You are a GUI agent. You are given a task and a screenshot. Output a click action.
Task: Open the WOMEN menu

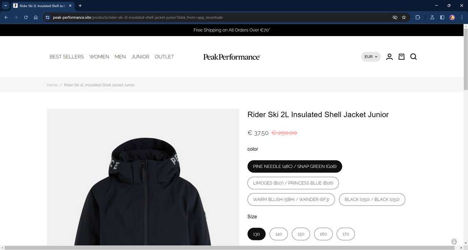(99, 56)
